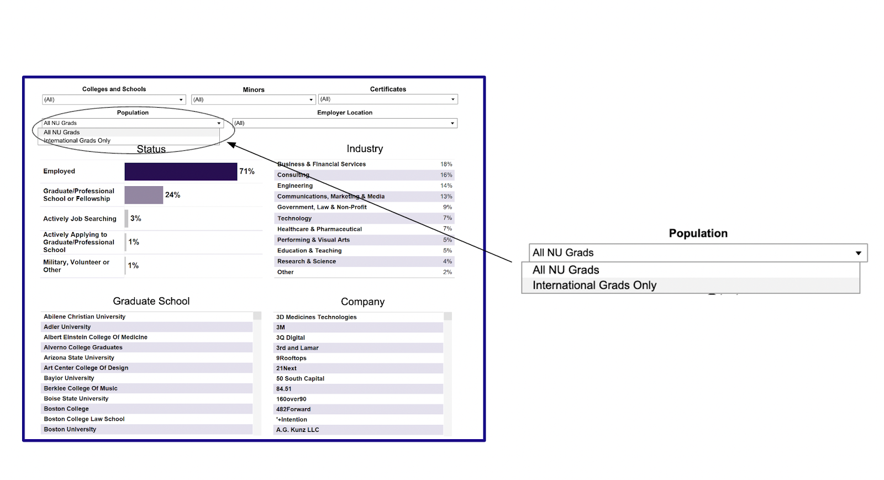Image resolution: width=884 pixels, height=480 pixels.
Task: Select Business & Financial Services industry
Action: pos(365,164)
